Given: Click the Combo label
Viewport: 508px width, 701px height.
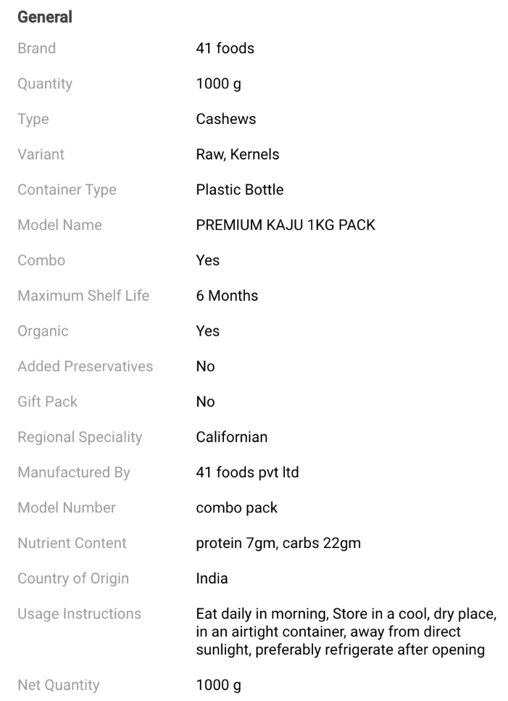Looking at the screenshot, I should tap(41, 260).
